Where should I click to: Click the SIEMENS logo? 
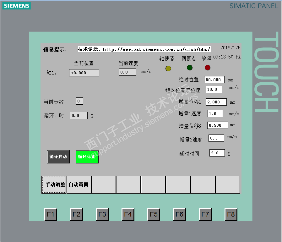pos(17,6)
